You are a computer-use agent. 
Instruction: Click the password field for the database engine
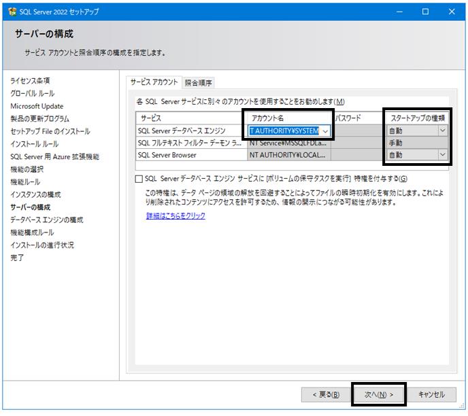click(358, 131)
